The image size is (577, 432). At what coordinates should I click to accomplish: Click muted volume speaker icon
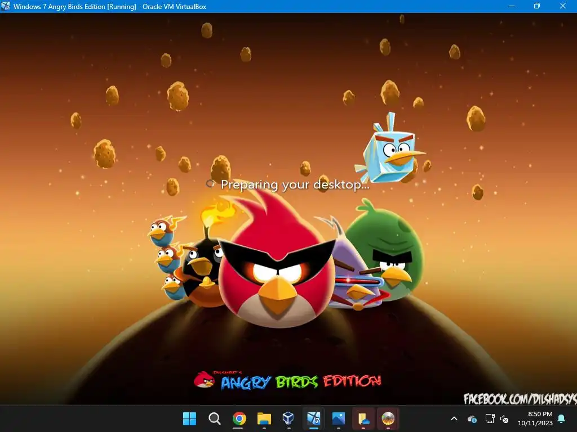[504, 418]
